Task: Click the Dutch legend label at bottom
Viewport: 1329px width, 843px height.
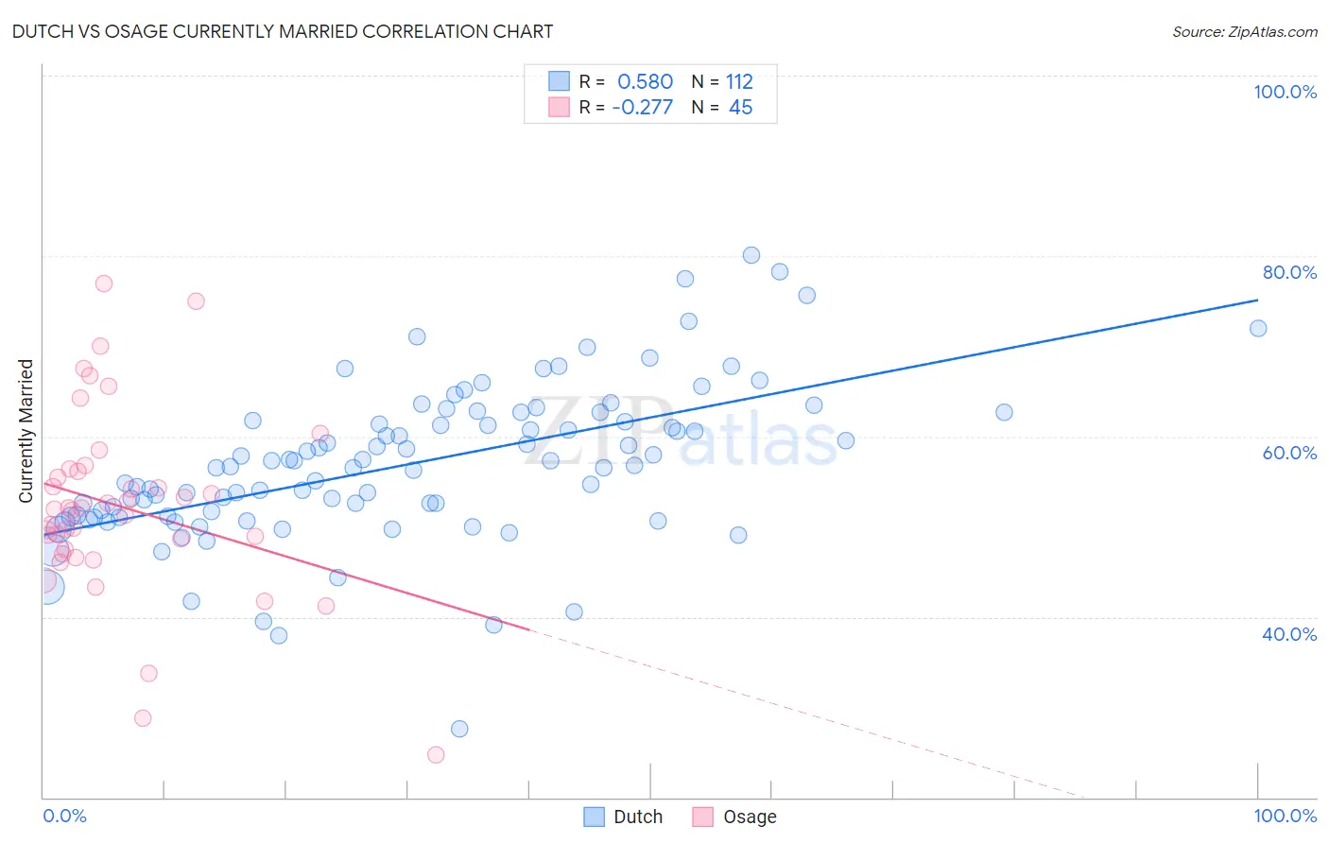Action: [638, 817]
